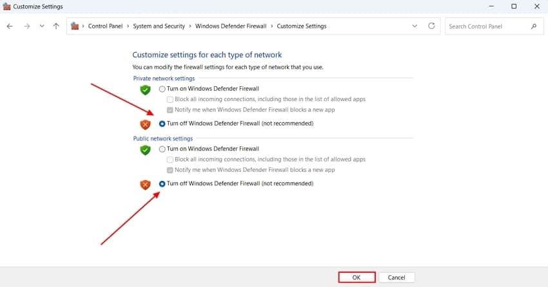
Task: Close the Customize Settings window
Action: pyautogui.click(x=537, y=6)
